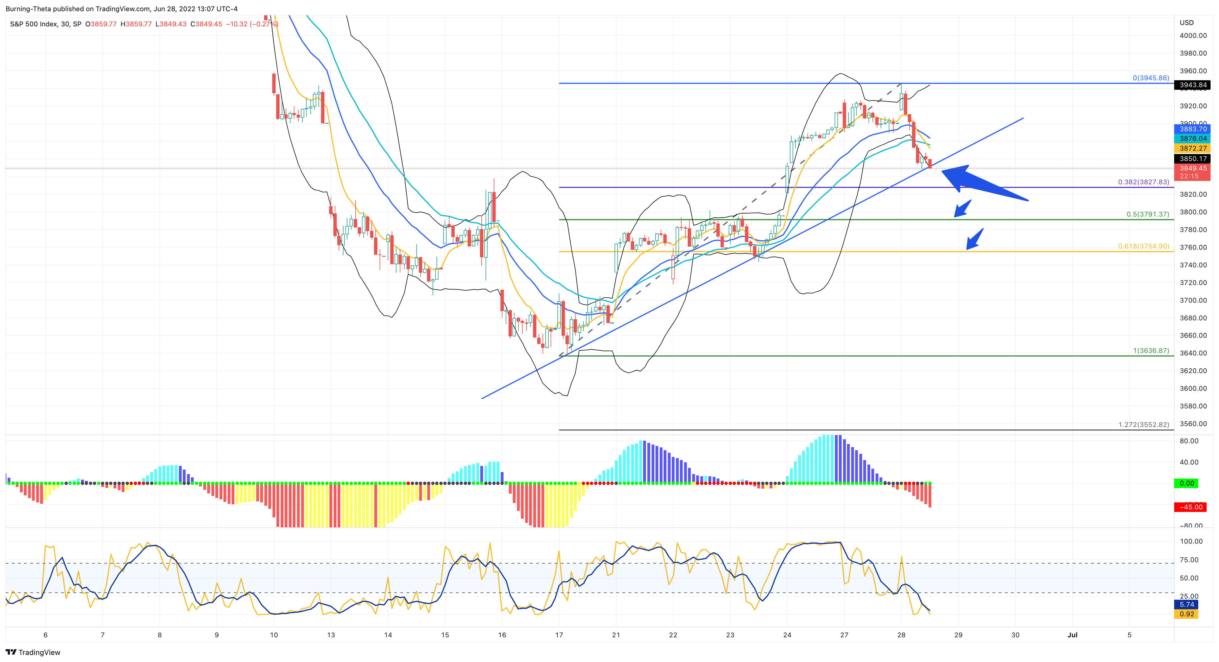
Task: Select the 0(3945.86) Fibonacci label
Action: pyautogui.click(x=1151, y=78)
